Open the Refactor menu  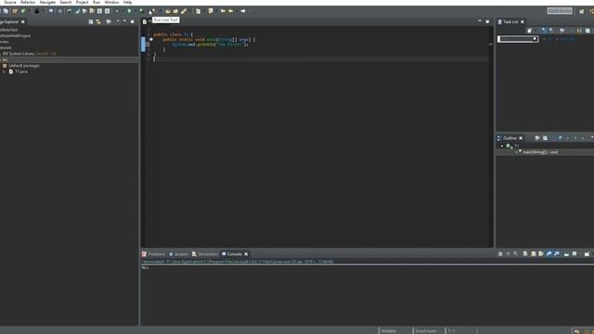pos(28,2)
